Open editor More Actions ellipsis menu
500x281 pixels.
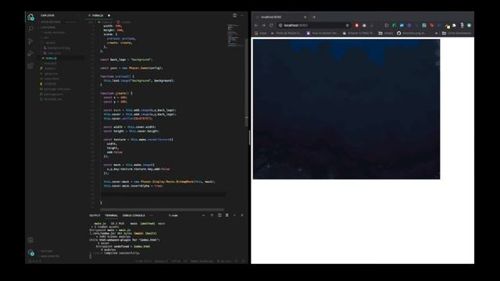242,16
